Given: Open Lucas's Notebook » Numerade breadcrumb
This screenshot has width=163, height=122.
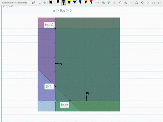Looking at the screenshot, I should pyautogui.click(x=15, y=3).
